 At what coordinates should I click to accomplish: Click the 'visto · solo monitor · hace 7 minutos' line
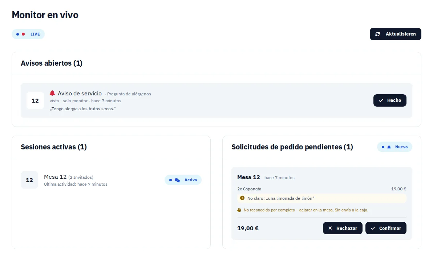coord(85,101)
